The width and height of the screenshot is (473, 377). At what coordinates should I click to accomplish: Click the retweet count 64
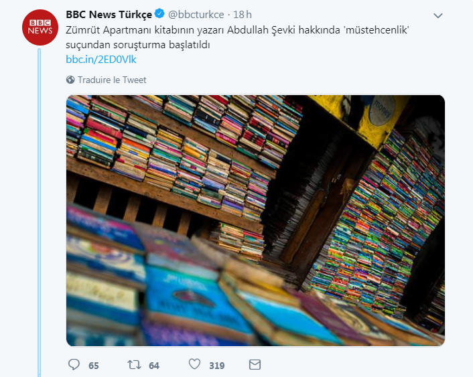coord(154,366)
